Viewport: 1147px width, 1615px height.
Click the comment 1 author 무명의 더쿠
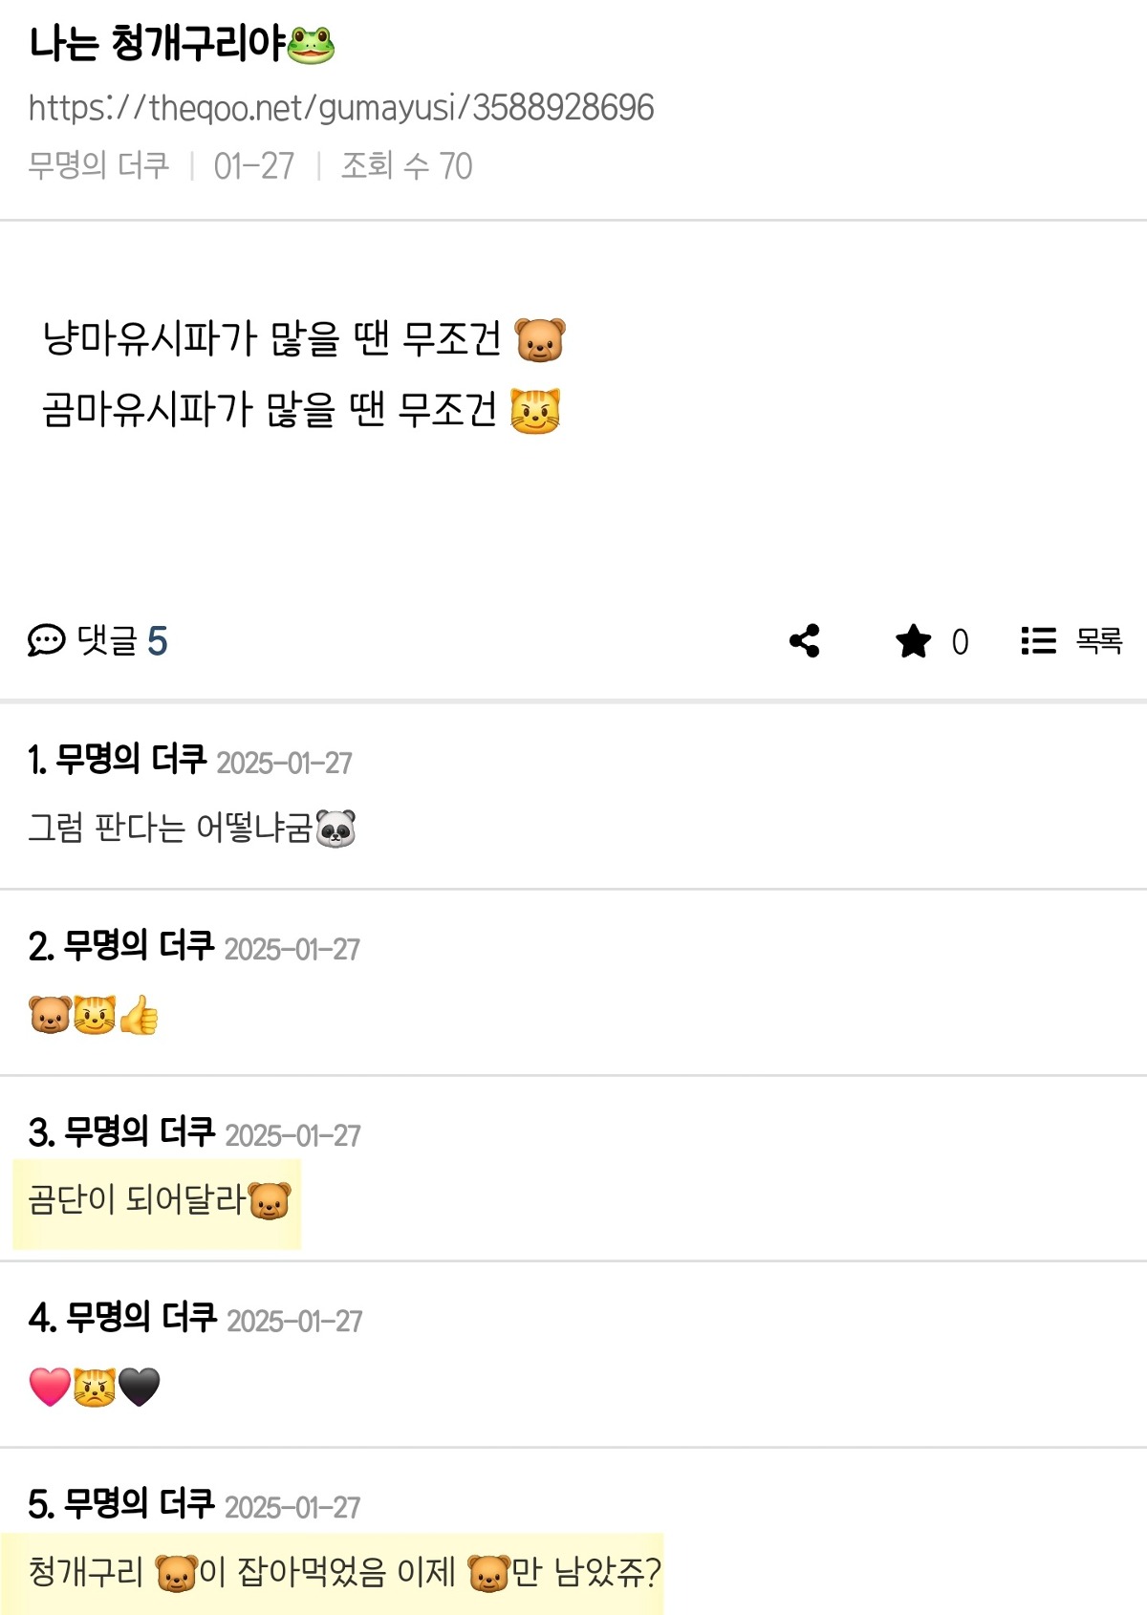pos(131,760)
